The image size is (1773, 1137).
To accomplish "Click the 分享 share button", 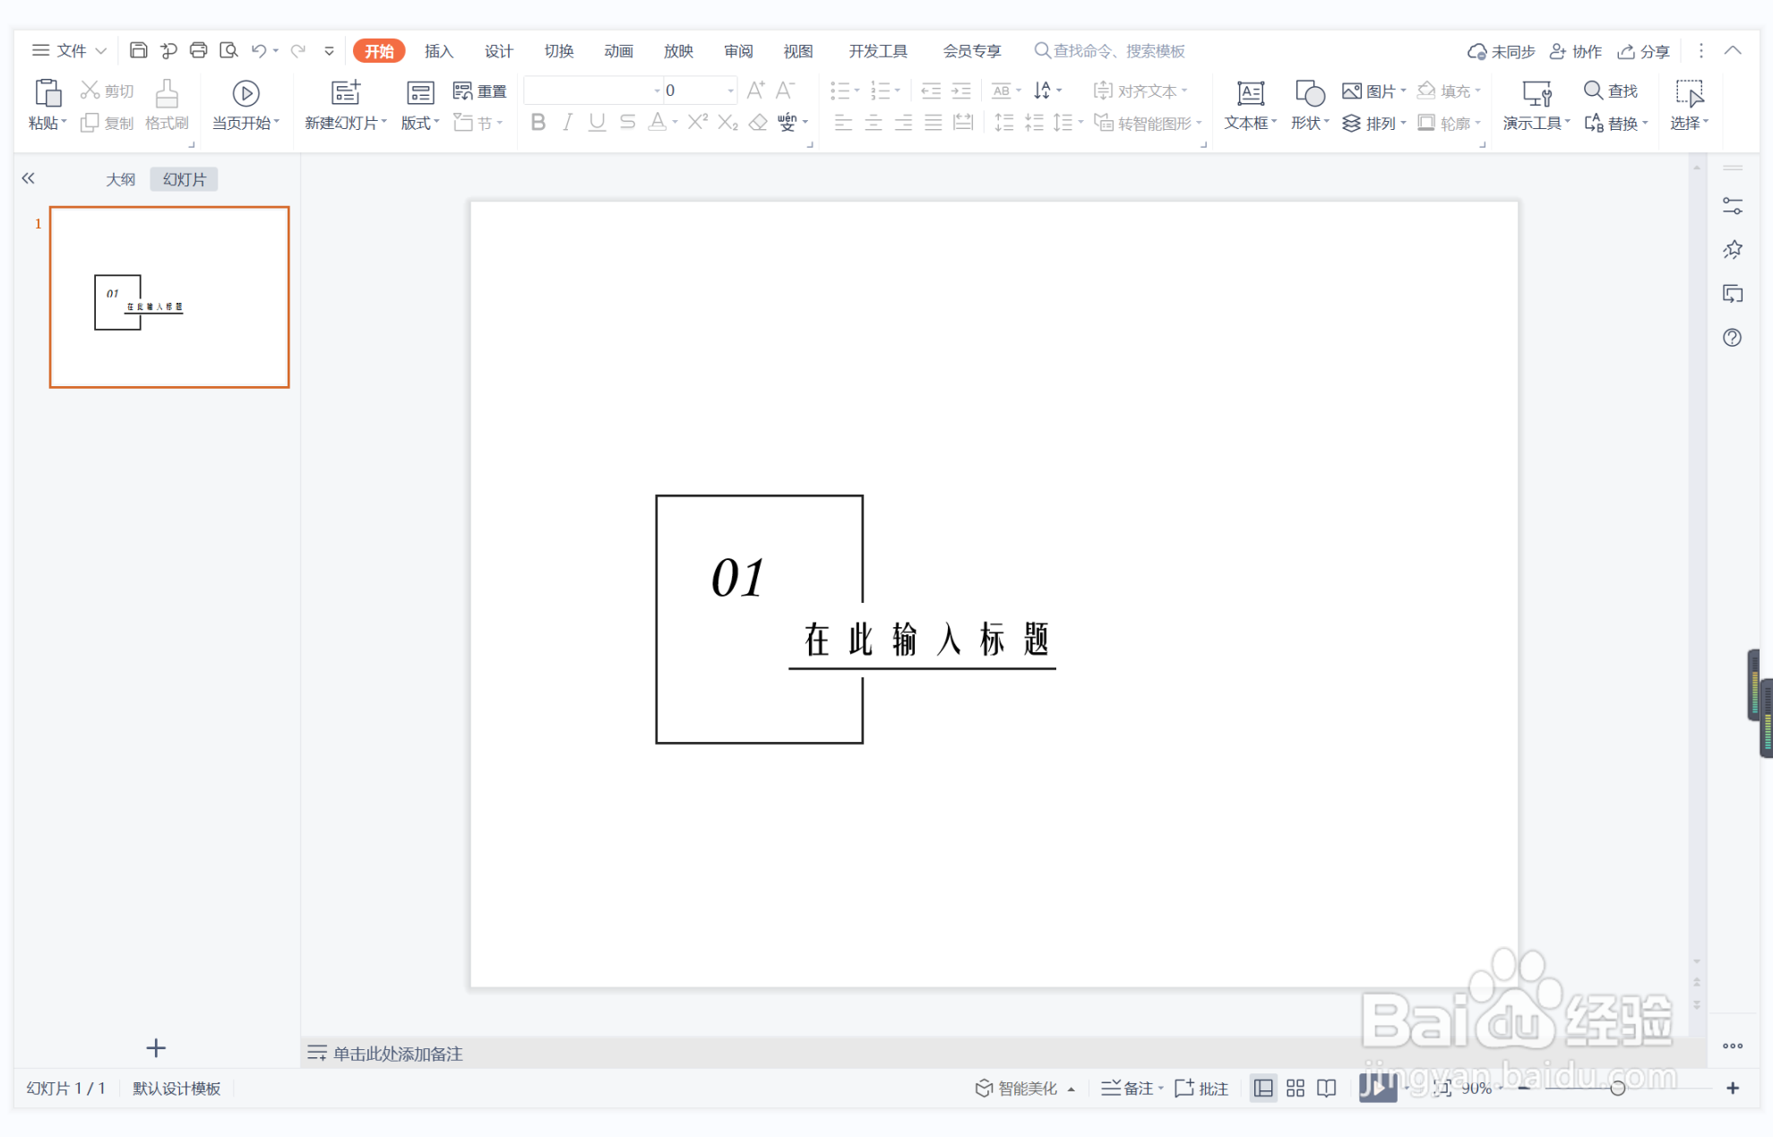I will (x=1644, y=51).
